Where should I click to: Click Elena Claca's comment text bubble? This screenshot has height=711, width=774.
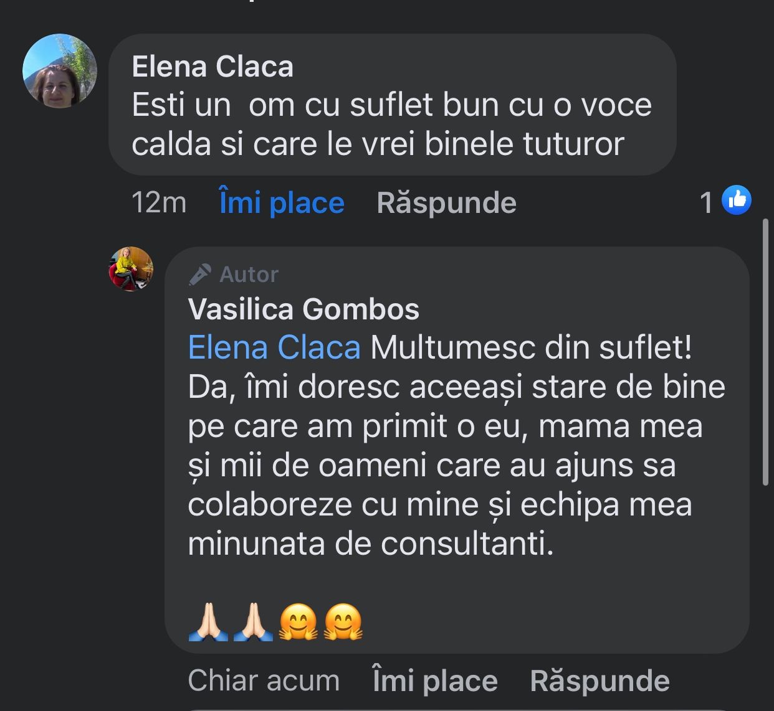[392, 125]
